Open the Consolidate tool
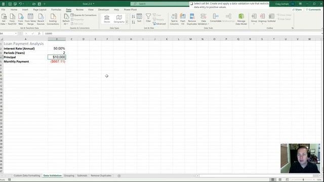Viewport: 324px width, 182px height. click(216, 18)
